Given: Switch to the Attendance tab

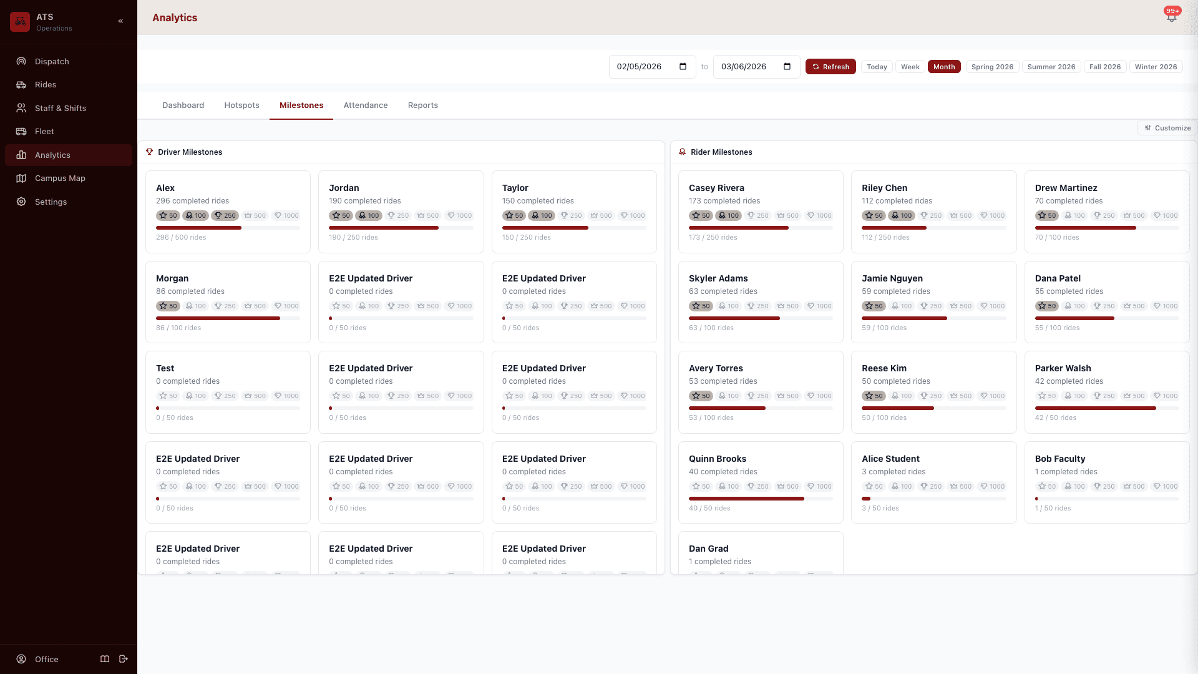Looking at the screenshot, I should point(365,105).
